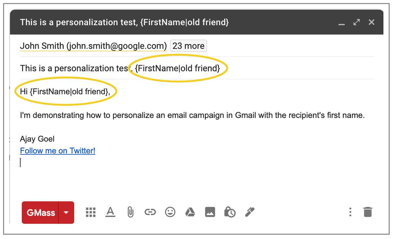Select John Smith recipient entry
This screenshot has width=394, height=239.
point(94,46)
